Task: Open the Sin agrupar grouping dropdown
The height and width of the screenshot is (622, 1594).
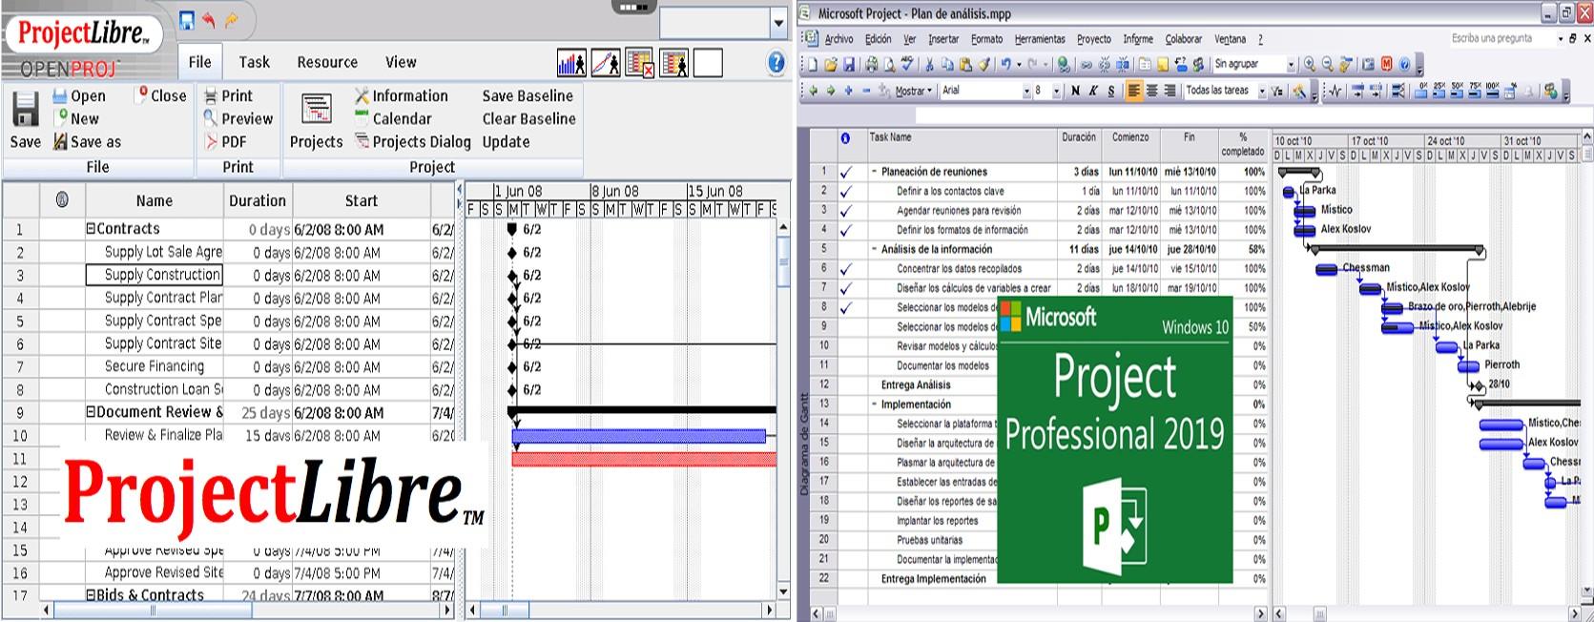Action: click(x=1291, y=65)
